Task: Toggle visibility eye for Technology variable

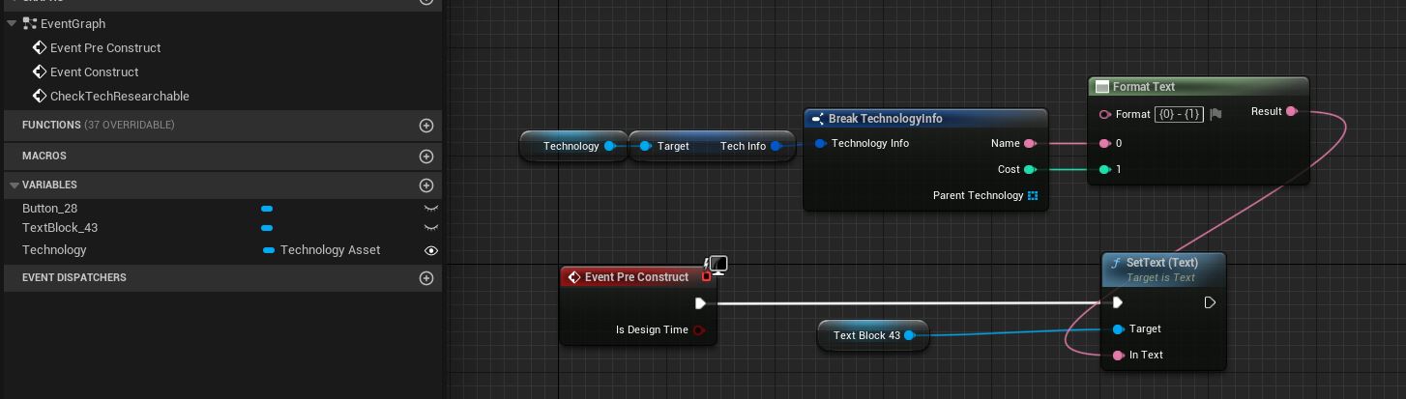Action: click(431, 250)
